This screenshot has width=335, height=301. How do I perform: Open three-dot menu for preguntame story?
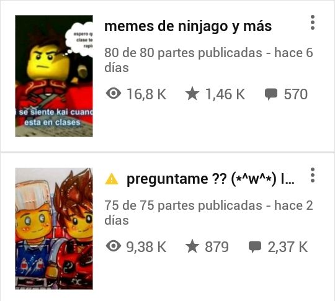click(x=312, y=175)
